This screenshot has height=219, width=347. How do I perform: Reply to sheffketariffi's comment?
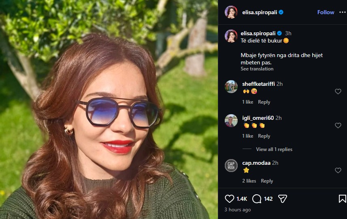pyautogui.click(x=264, y=102)
